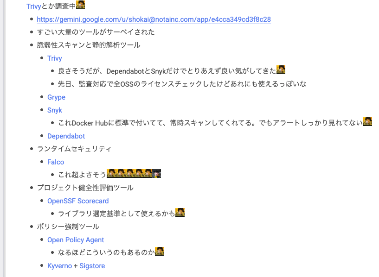Click the text line すごい大量のツールがサーベイされた
The height and width of the screenshot is (277, 379).
(x=96, y=32)
